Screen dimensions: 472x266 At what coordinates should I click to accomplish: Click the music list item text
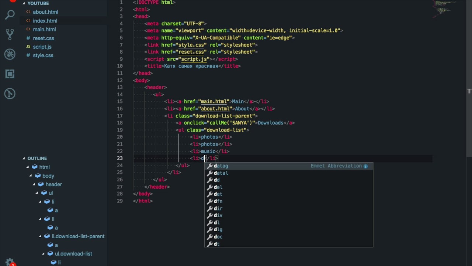tap(208, 151)
